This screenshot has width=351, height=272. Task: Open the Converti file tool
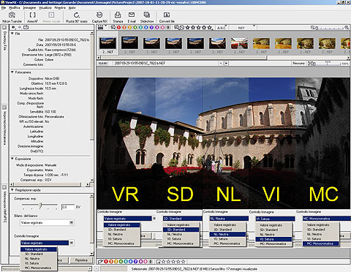click(167, 18)
